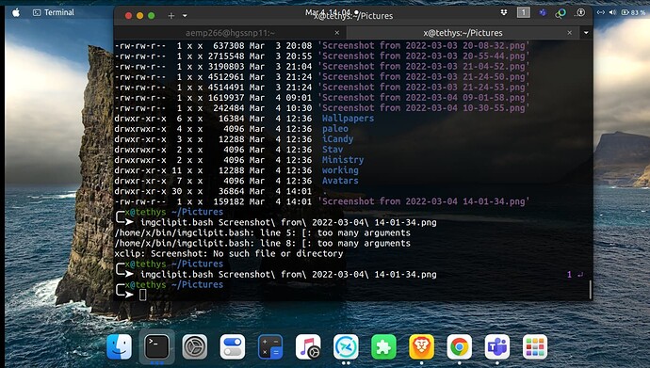Image resolution: width=650 pixels, height=368 pixels.
Task: Click the terminal window scrollbar
Action: coord(590,289)
